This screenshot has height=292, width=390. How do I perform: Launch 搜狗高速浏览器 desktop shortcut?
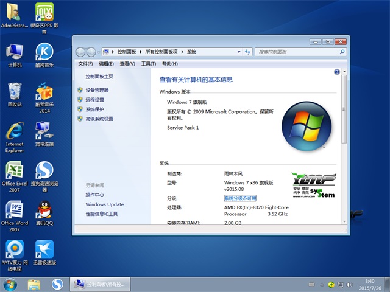[44, 177]
